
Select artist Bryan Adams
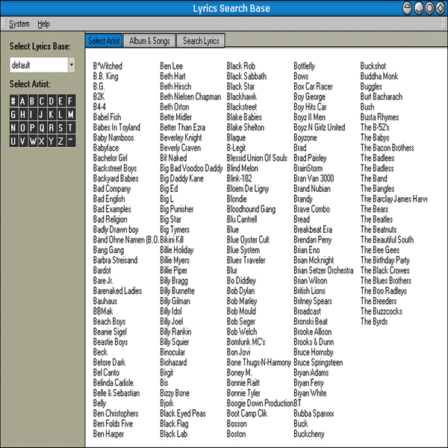click(311, 373)
